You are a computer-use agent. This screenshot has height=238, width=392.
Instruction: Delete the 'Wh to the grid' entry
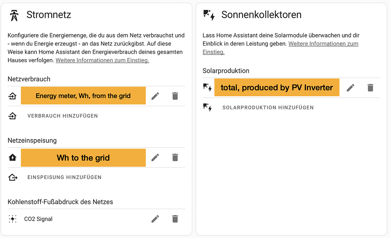pos(175,158)
